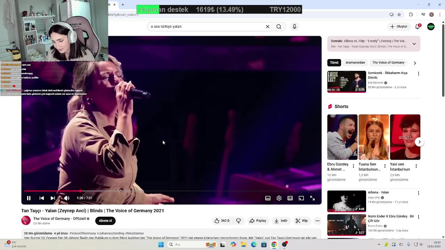The width and height of the screenshot is (445, 250).
Task: Toggle subtitles on the video player
Action: click(268, 198)
